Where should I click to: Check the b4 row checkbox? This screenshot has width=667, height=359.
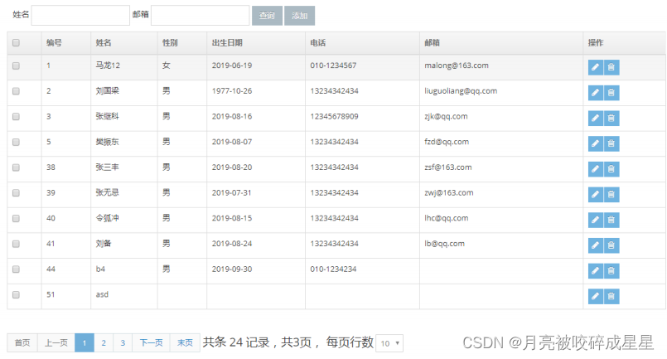(x=17, y=269)
